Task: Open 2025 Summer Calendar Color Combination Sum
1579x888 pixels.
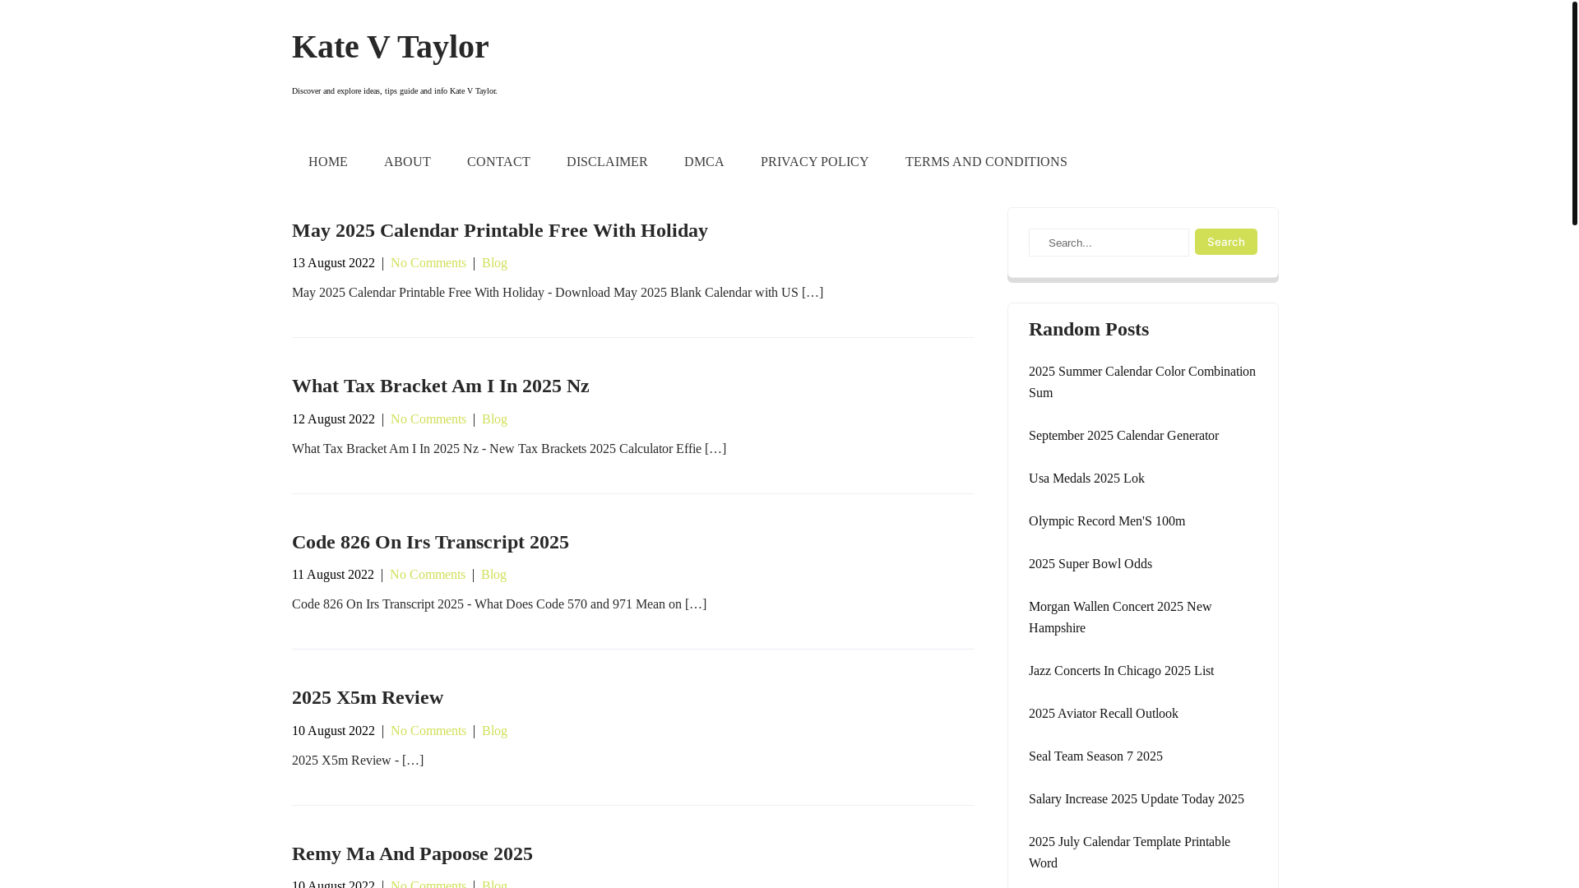Action: point(1142,382)
